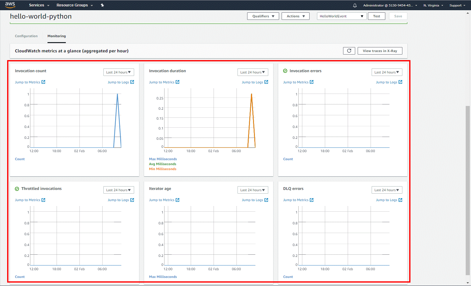Open the N. Virginia region menu
Screen dimensions: 471x286
433,5
